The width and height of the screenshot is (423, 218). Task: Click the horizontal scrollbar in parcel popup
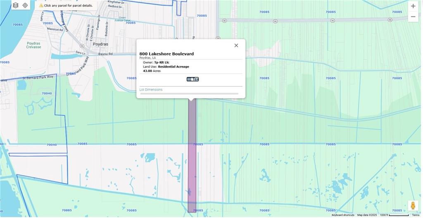189,94
